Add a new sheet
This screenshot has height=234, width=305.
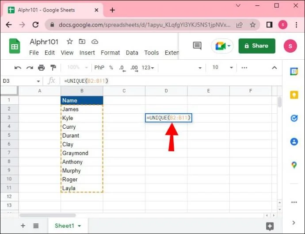click(23, 226)
